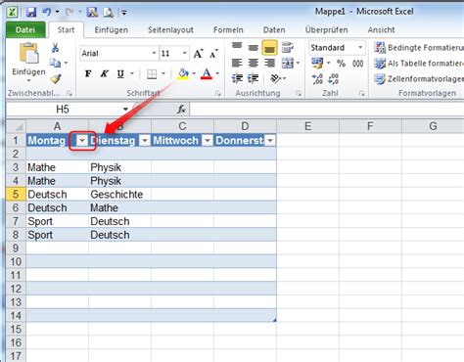Screen dimensions: 464x362
Task: Open the font color dropdown arrow
Action: 217,73
